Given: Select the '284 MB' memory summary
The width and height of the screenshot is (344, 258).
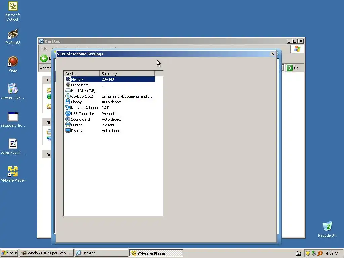Looking at the screenshot, I should (x=108, y=79).
